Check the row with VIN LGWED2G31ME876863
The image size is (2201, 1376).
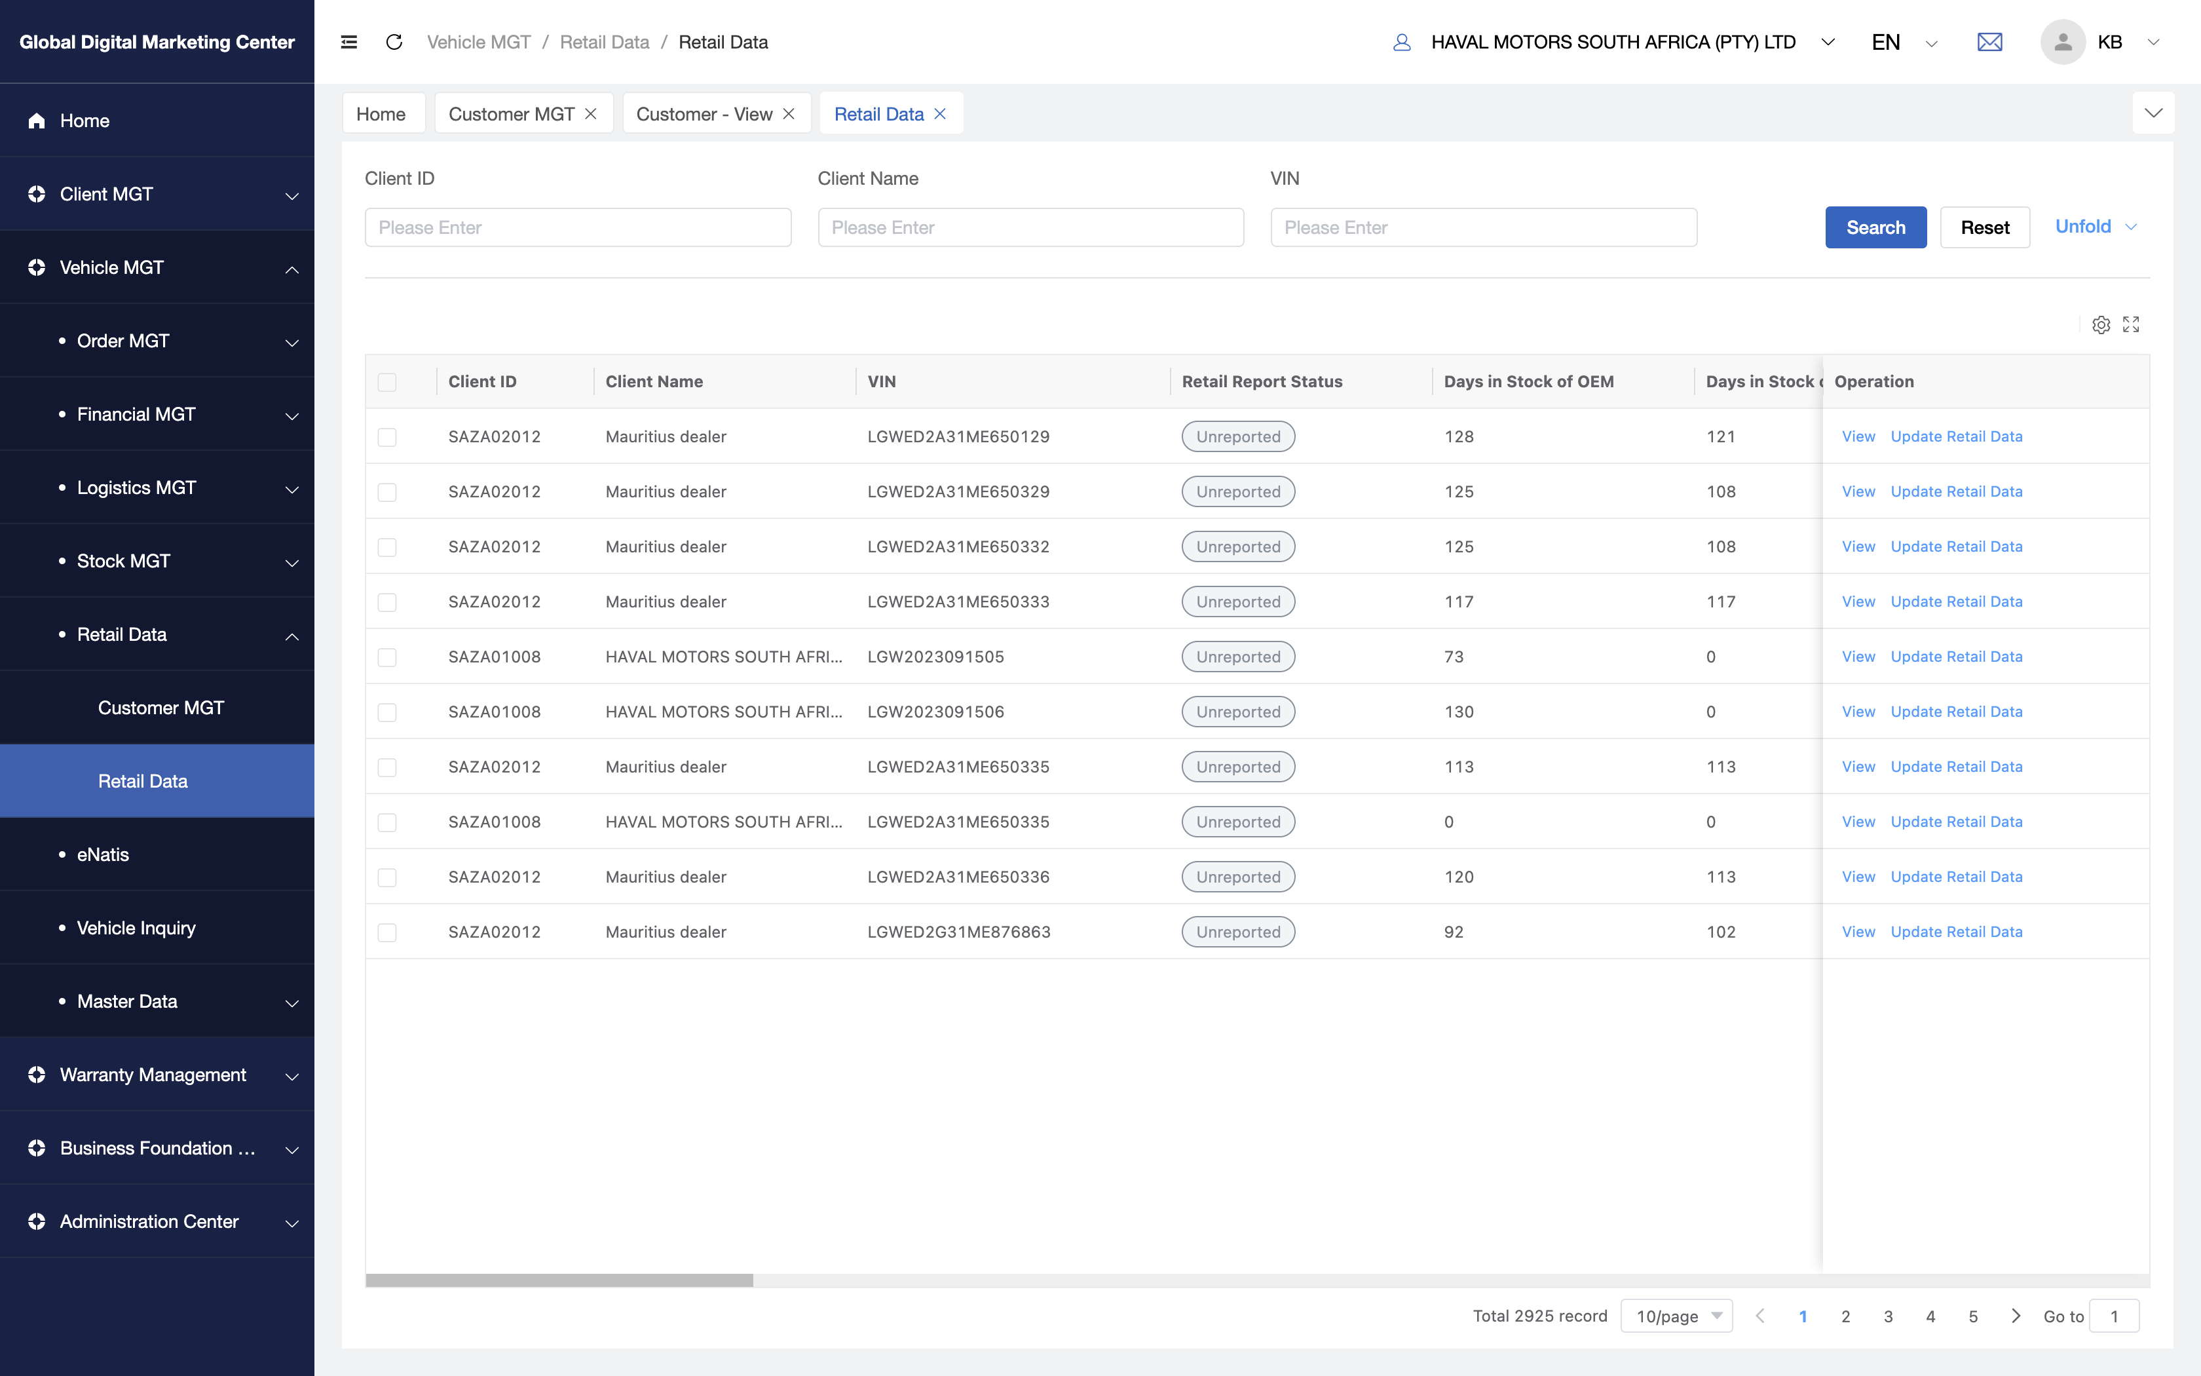tap(387, 933)
